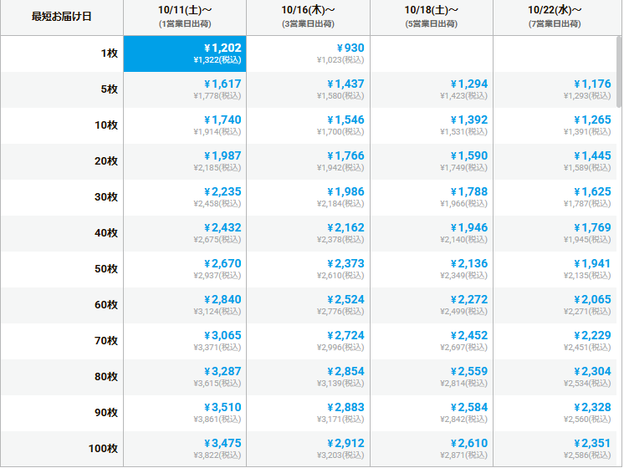Select ¥2,373 price for 50枚

pyautogui.click(x=308, y=269)
